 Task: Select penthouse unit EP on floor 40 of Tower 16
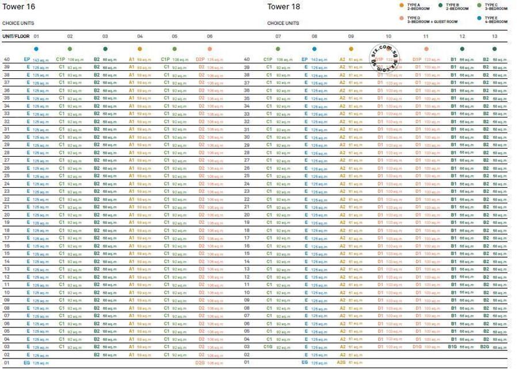point(27,59)
